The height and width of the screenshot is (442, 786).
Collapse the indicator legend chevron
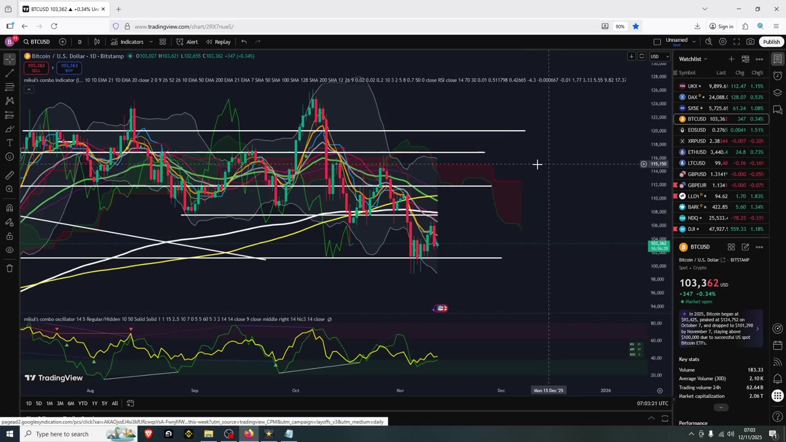pos(28,90)
